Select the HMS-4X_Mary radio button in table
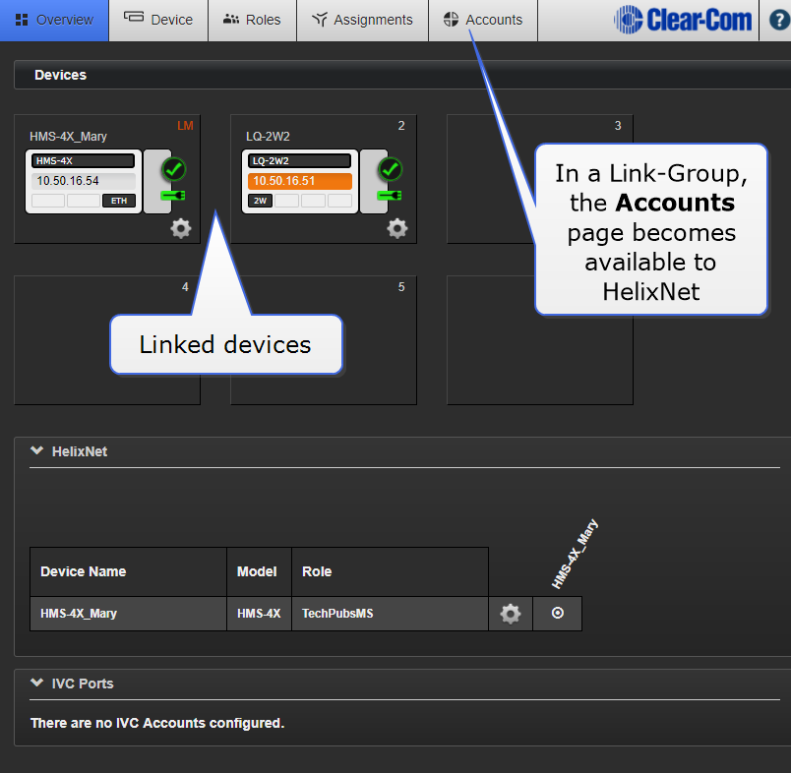 coord(558,613)
